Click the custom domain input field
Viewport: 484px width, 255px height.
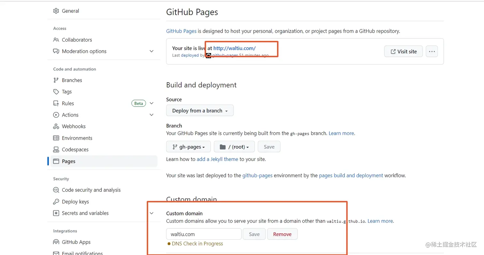tap(204, 234)
